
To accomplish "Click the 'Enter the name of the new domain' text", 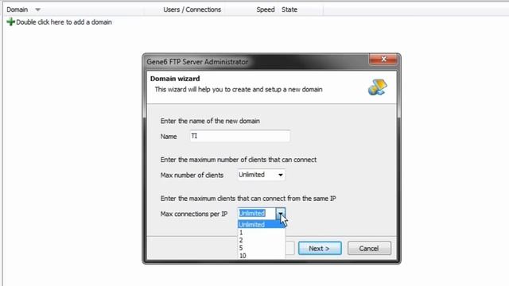I will (210, 121).
